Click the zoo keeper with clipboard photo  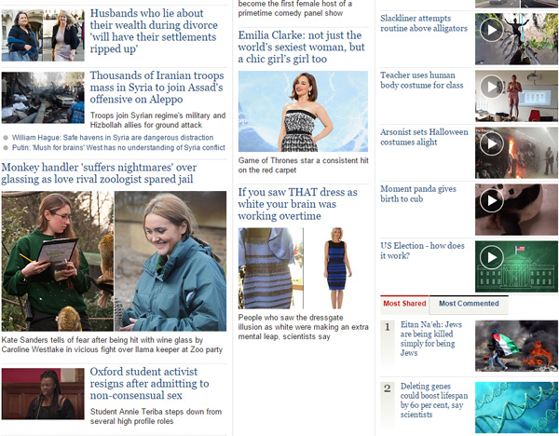58,261
